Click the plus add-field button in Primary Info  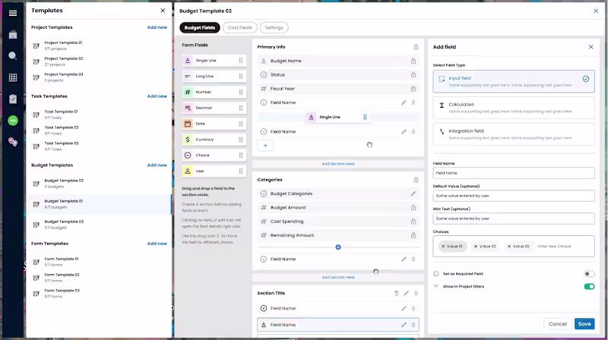point(265,146)
